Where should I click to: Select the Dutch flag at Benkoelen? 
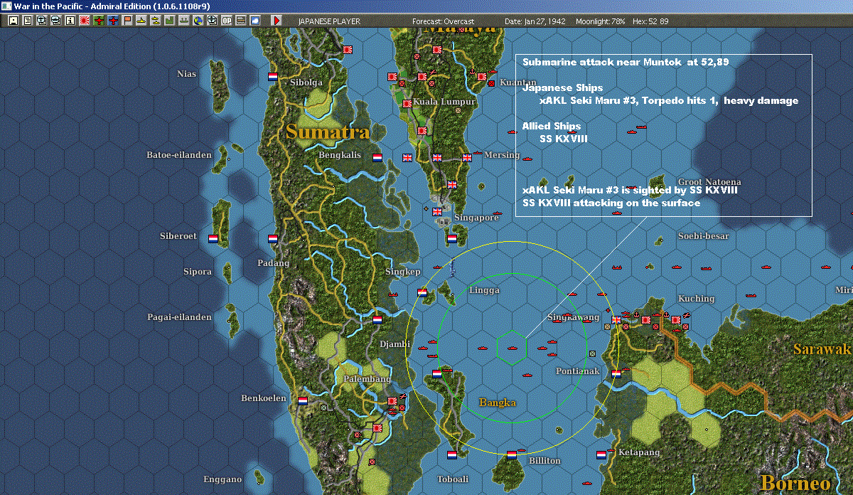click(303, 400)
